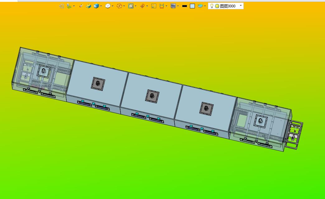The height and width of the screenshot is (199, 325).
Task: Pick the black color swatch
Action: pyautogui.click(x=185, y=6)
